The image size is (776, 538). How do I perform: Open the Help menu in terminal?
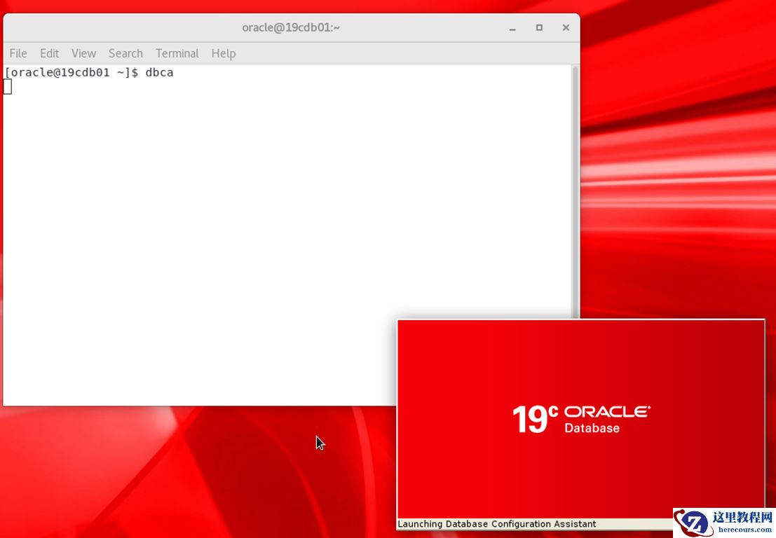pos(223,53)
